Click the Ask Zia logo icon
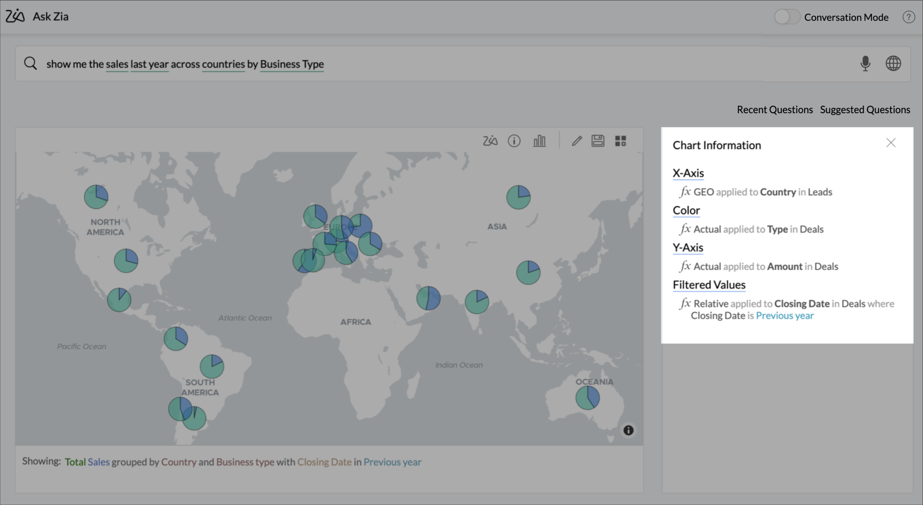The width and height of the screenshot is (923, 505). tap(15, 16)
